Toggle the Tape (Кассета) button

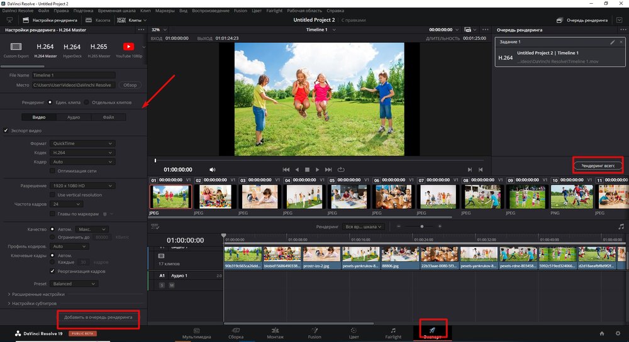98,20
